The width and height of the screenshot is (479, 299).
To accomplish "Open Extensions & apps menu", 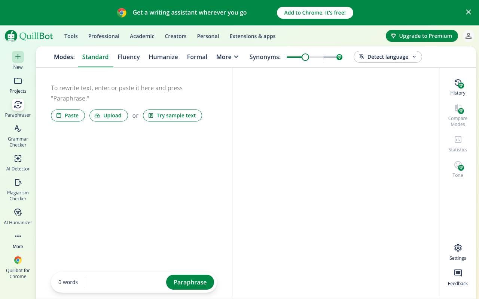I will [253, 36].
